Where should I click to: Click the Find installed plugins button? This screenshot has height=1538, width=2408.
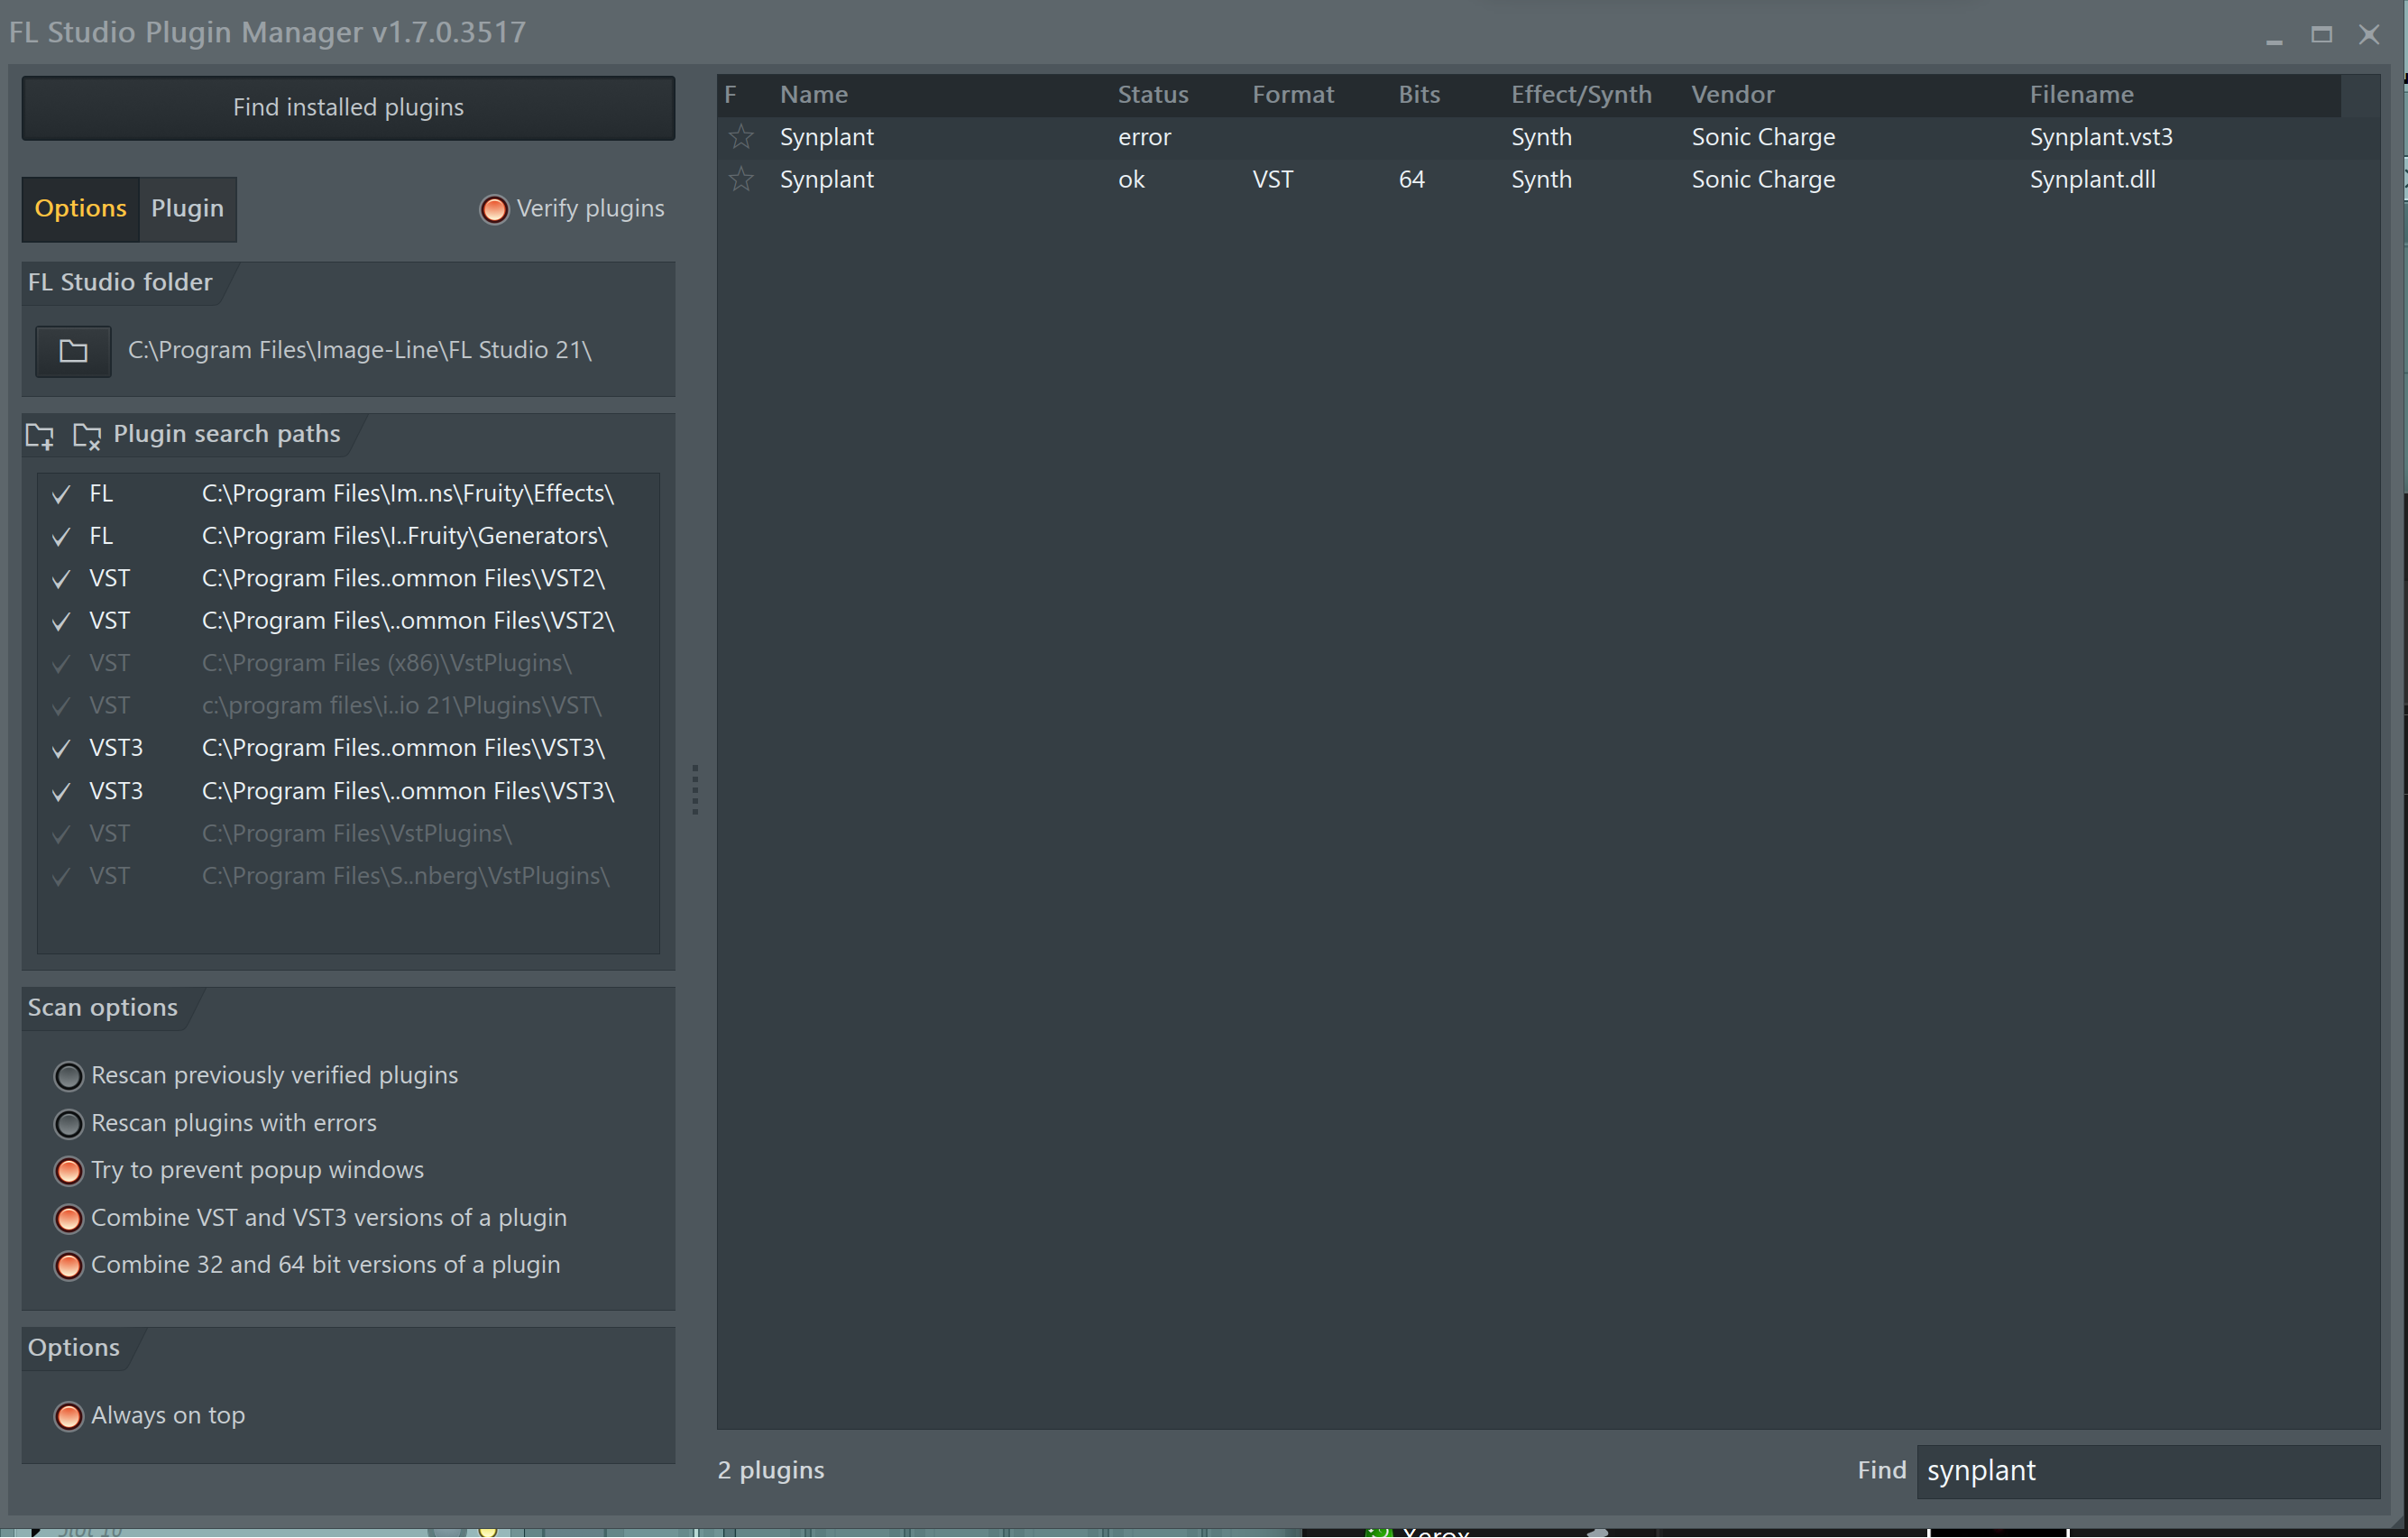(348, 108)
